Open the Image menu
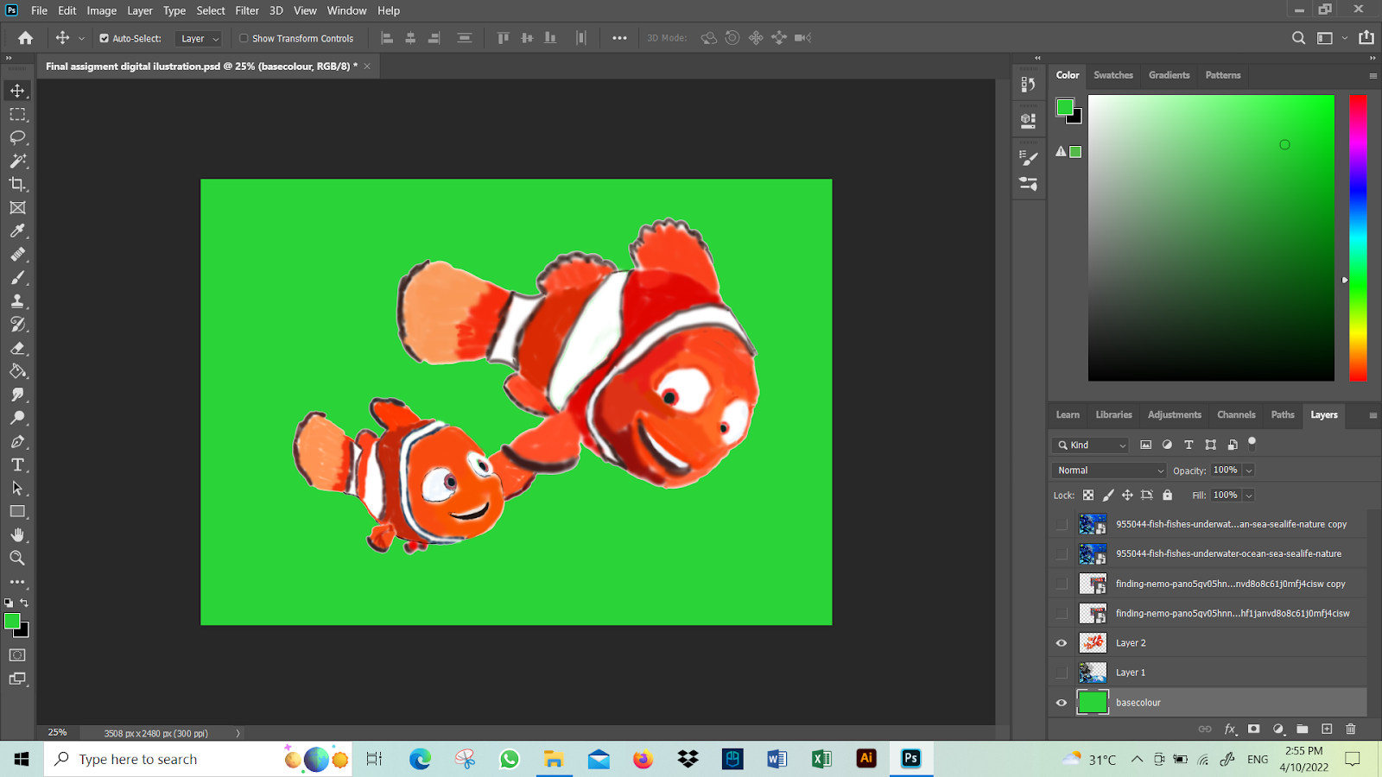 101,10
